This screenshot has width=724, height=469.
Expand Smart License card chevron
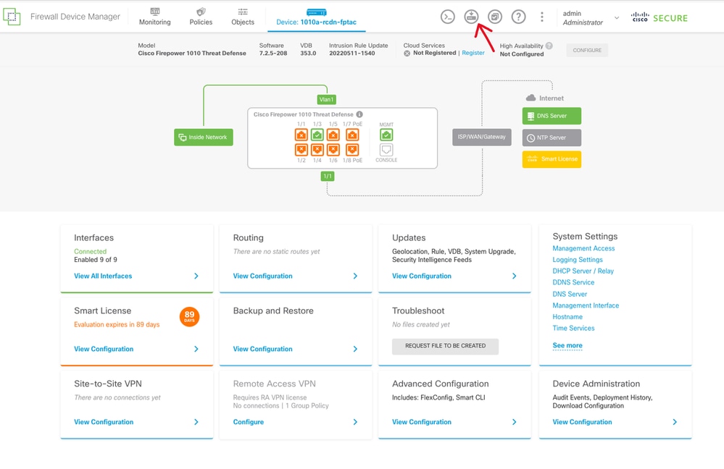[196, 349]
